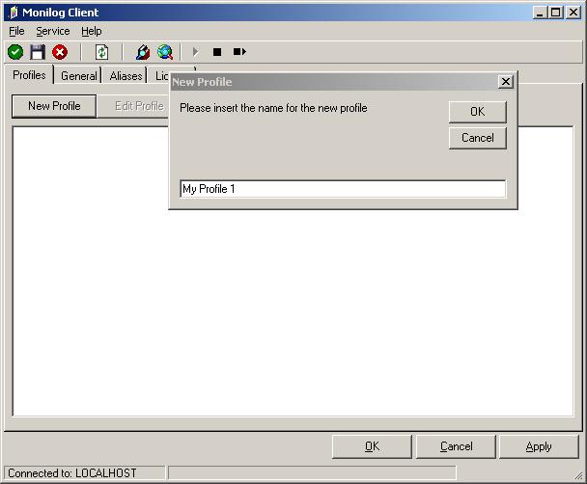Click the window resize grip corner
Viewport: 587px width, 484px height.
(x=578, y=475)
